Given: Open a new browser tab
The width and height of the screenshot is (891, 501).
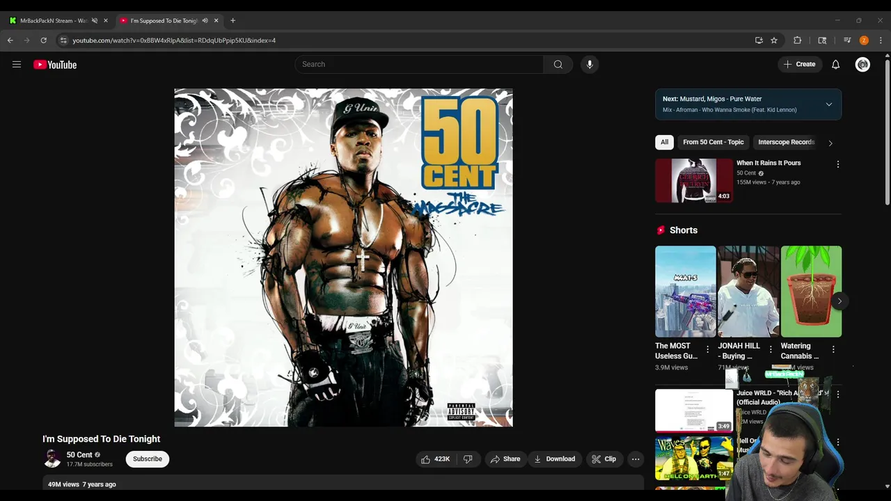Looking at the screenshot, I should coord(232,21).
